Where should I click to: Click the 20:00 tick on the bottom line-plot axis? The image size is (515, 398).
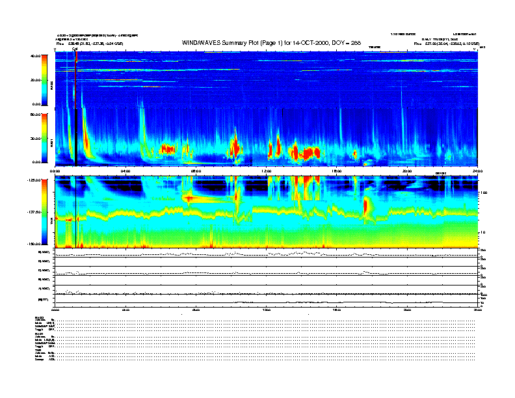coord(407,310)
